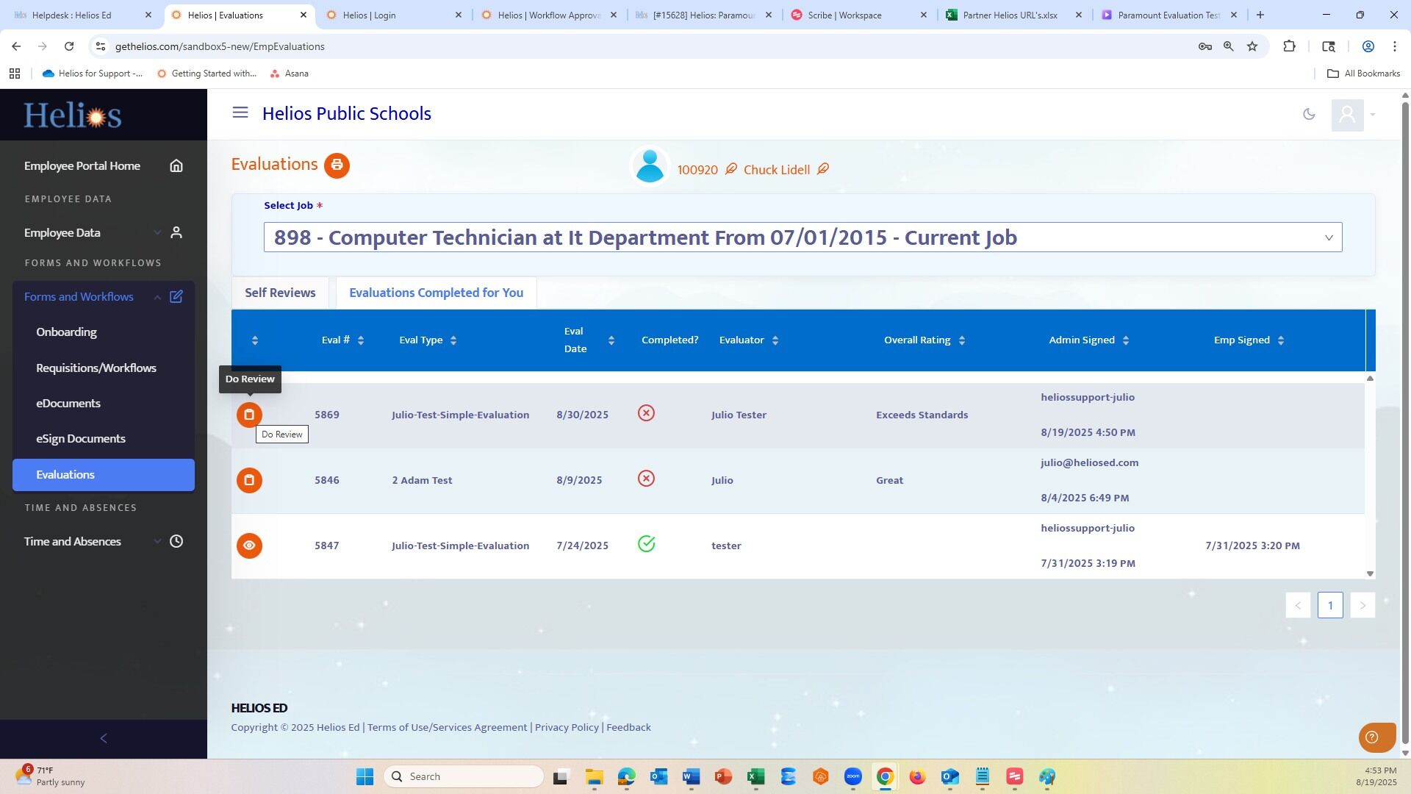Click the home icon for Employee Portal Home
Image resolution: width=1411 pixels, height=794 pixels.
coord(176,166)
